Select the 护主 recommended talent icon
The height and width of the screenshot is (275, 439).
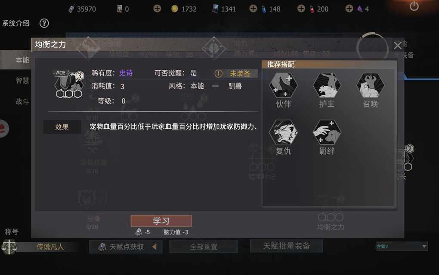(x=327, y=85)
